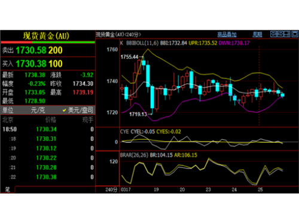Click the 卖出 price 1730.58
The image size is (299, 224).
pyautogui.click(x=31, y=50)
